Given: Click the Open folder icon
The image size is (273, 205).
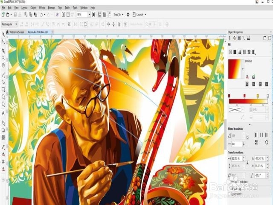Looking at the screenshot, I should (x=8, y=15).
